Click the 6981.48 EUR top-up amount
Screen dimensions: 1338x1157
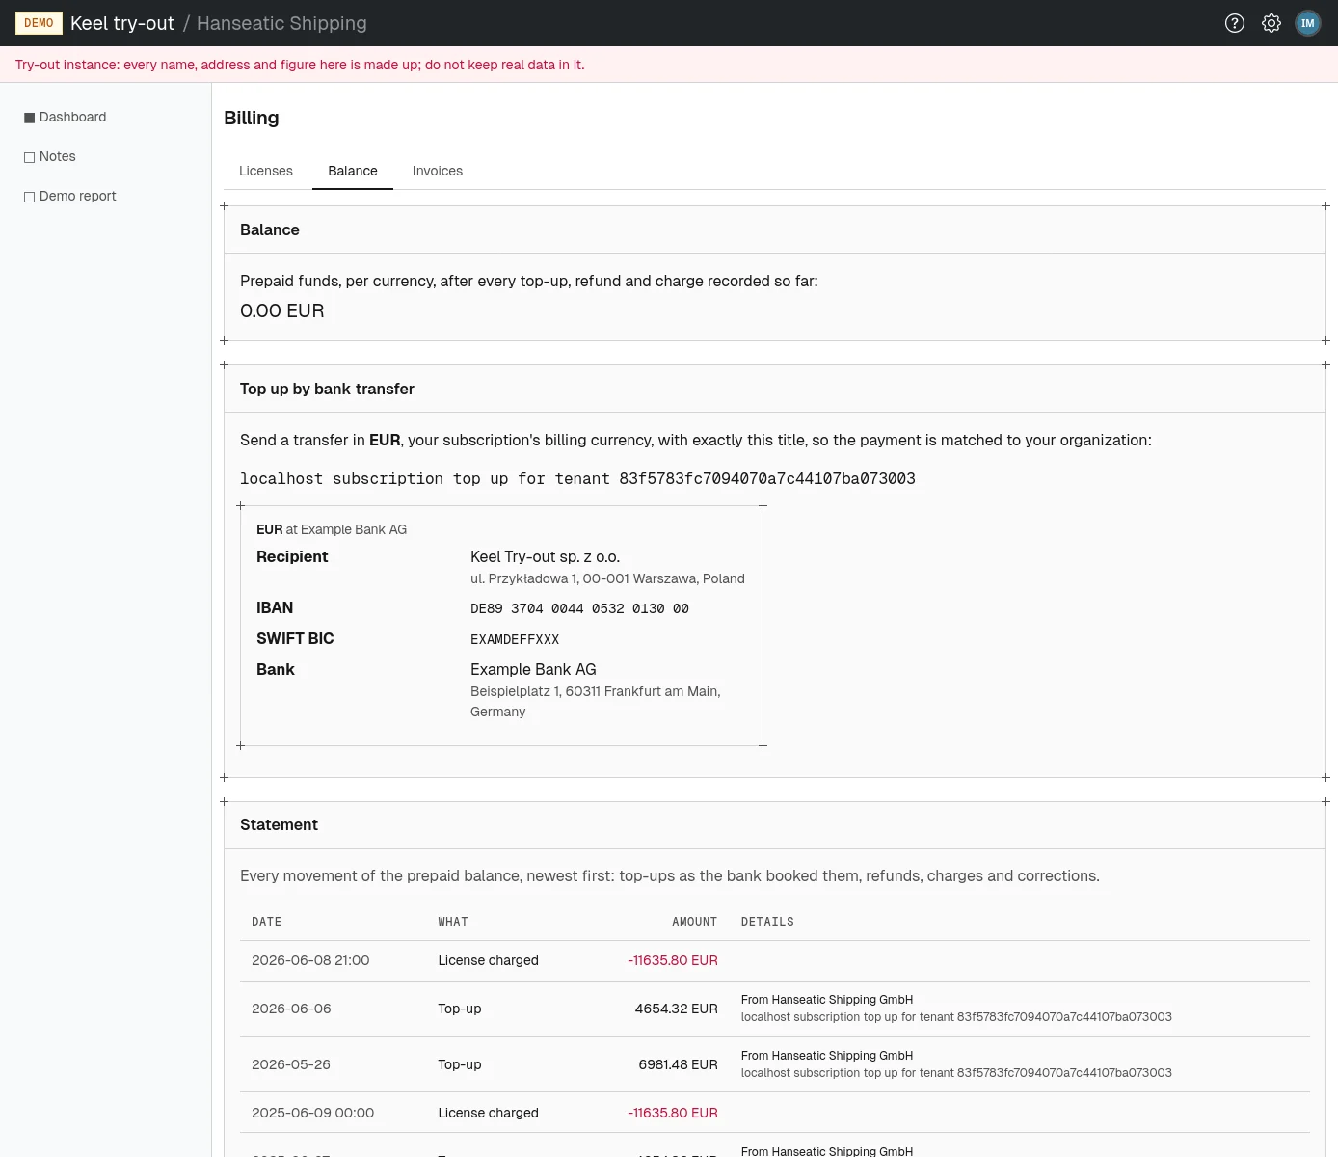pyautogui.click(x=678, y=1064)
